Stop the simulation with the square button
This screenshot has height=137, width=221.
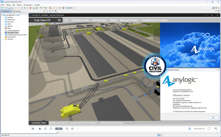click(40, 129)
